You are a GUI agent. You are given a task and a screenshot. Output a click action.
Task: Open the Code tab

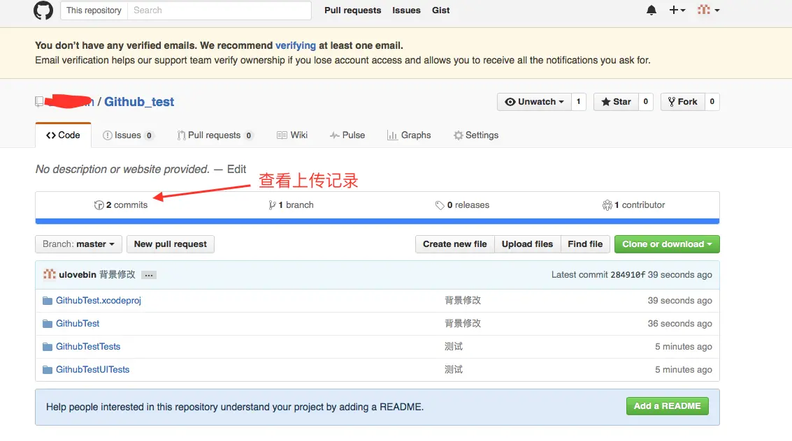pos(63,135)
